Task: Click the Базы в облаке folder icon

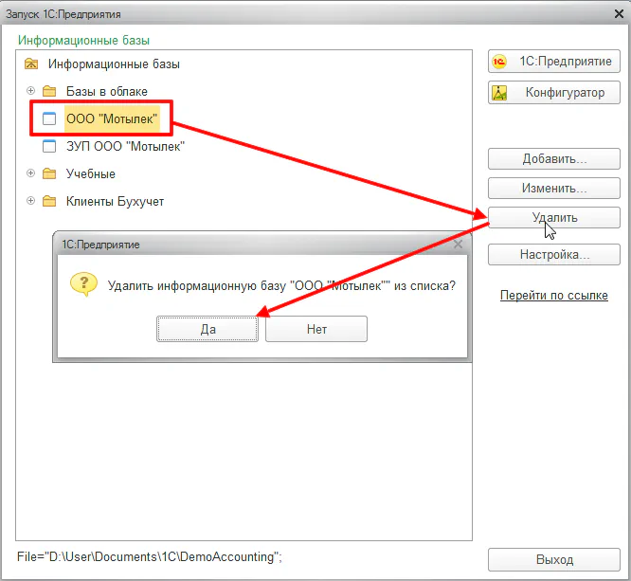Action: point(50,91)
